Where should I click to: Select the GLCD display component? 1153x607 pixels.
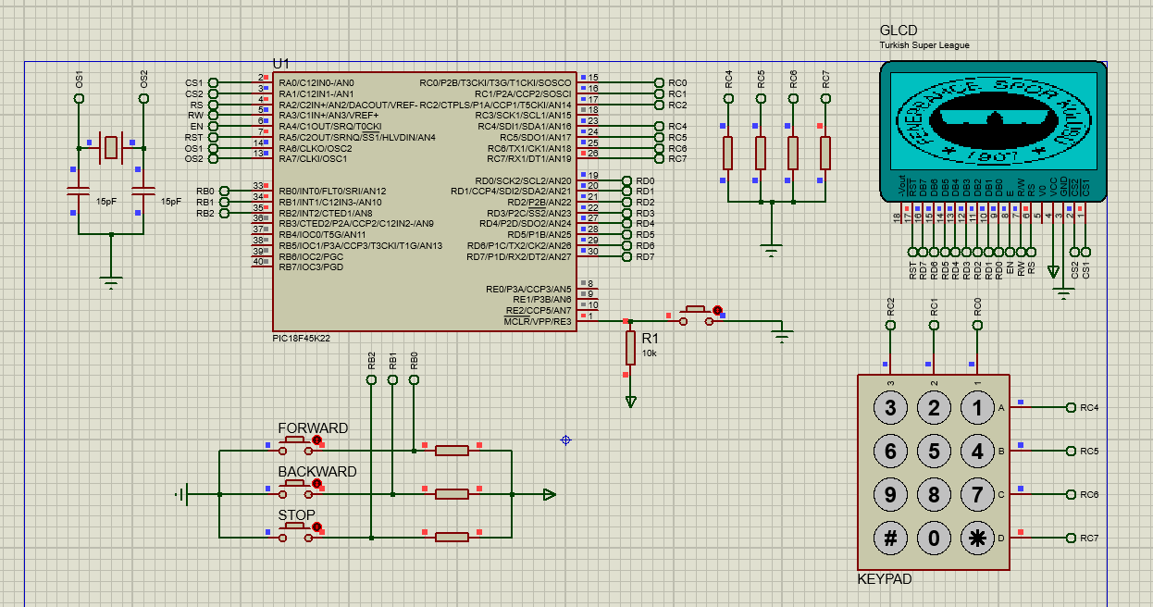[x=993, y=130]
